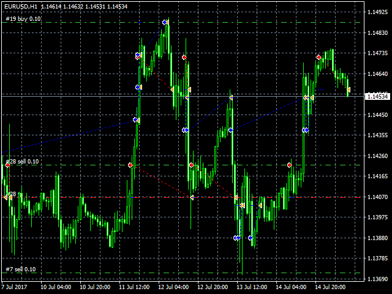The image size is (392, 294).
Task: Select red sell arrow at 1.14735 level near 12 Jul 04:00
Action: [x=184, y=57]
